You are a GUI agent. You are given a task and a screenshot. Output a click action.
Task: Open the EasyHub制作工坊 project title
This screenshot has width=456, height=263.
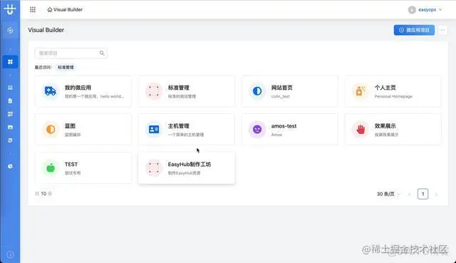point(190,165)
